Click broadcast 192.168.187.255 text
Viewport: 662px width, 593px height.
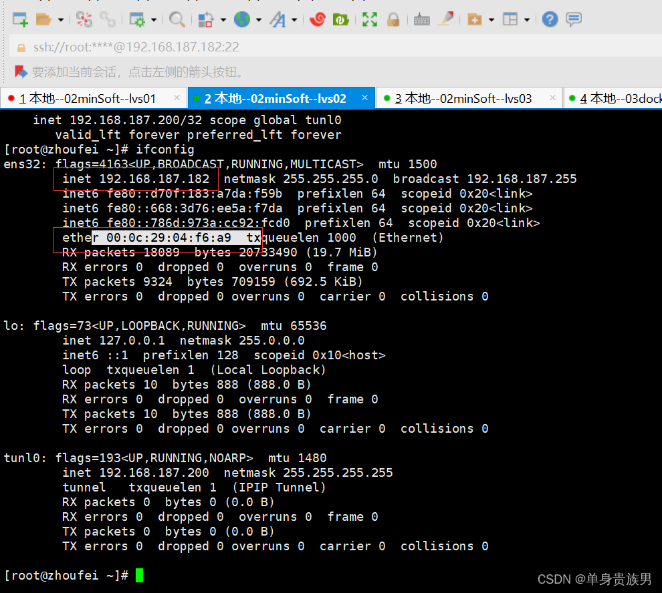pyautogui.click(x=485, y=179)
